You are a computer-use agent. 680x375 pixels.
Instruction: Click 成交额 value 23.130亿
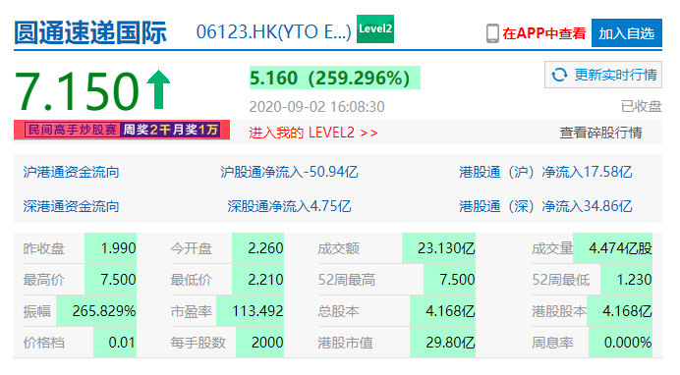pos(446,248)
